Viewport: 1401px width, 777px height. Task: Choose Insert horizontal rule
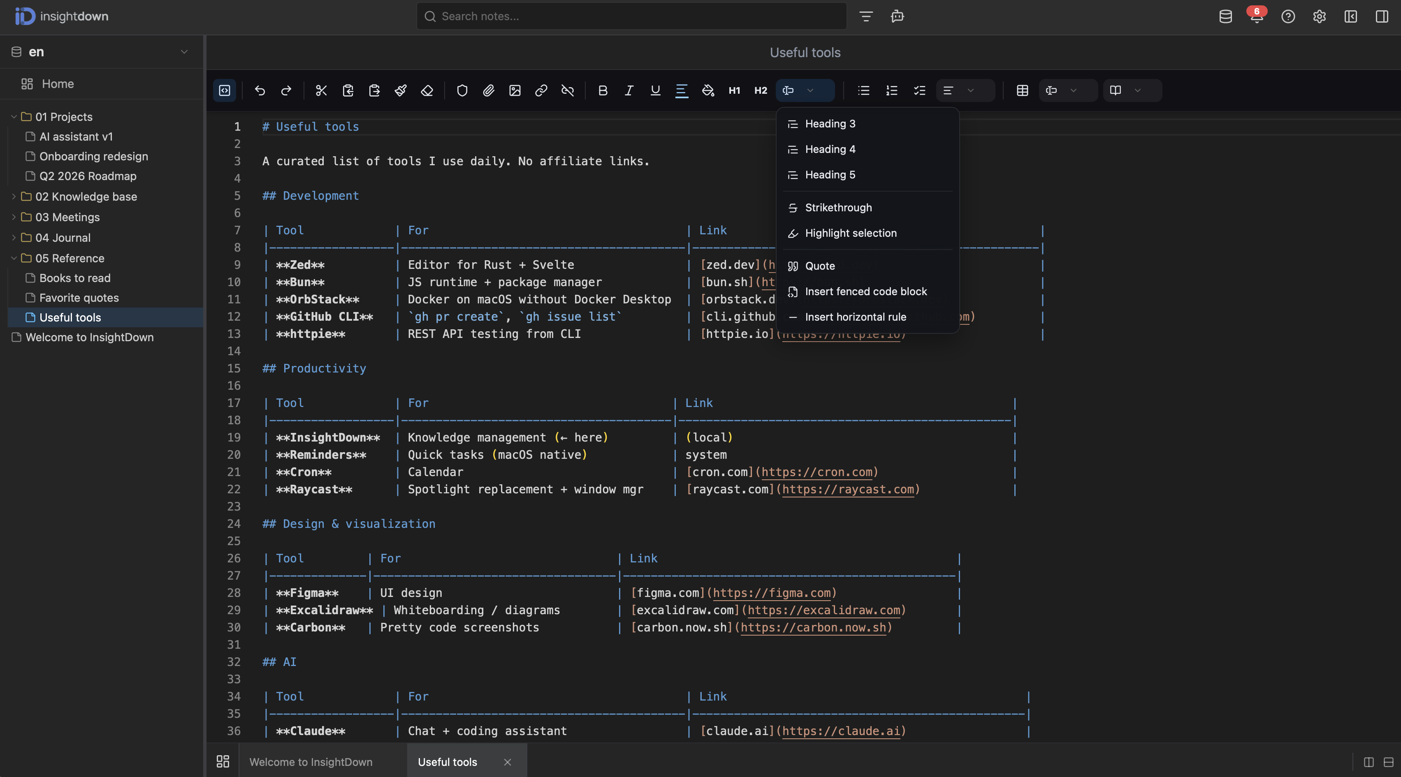click(868, 317)
